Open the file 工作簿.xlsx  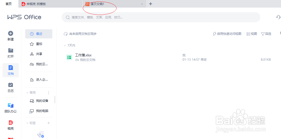[x=83, y=55]
